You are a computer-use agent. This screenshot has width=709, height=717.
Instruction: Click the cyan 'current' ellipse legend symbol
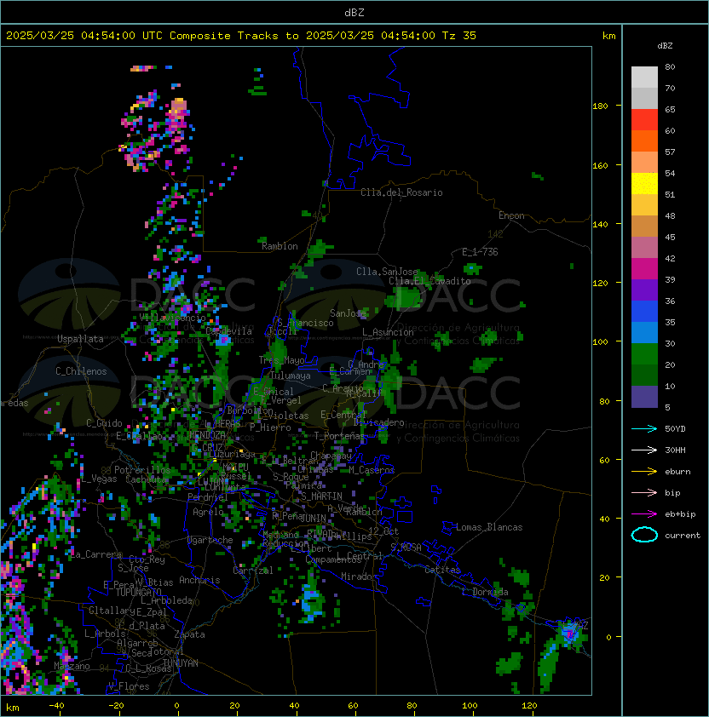pos(644,535)
